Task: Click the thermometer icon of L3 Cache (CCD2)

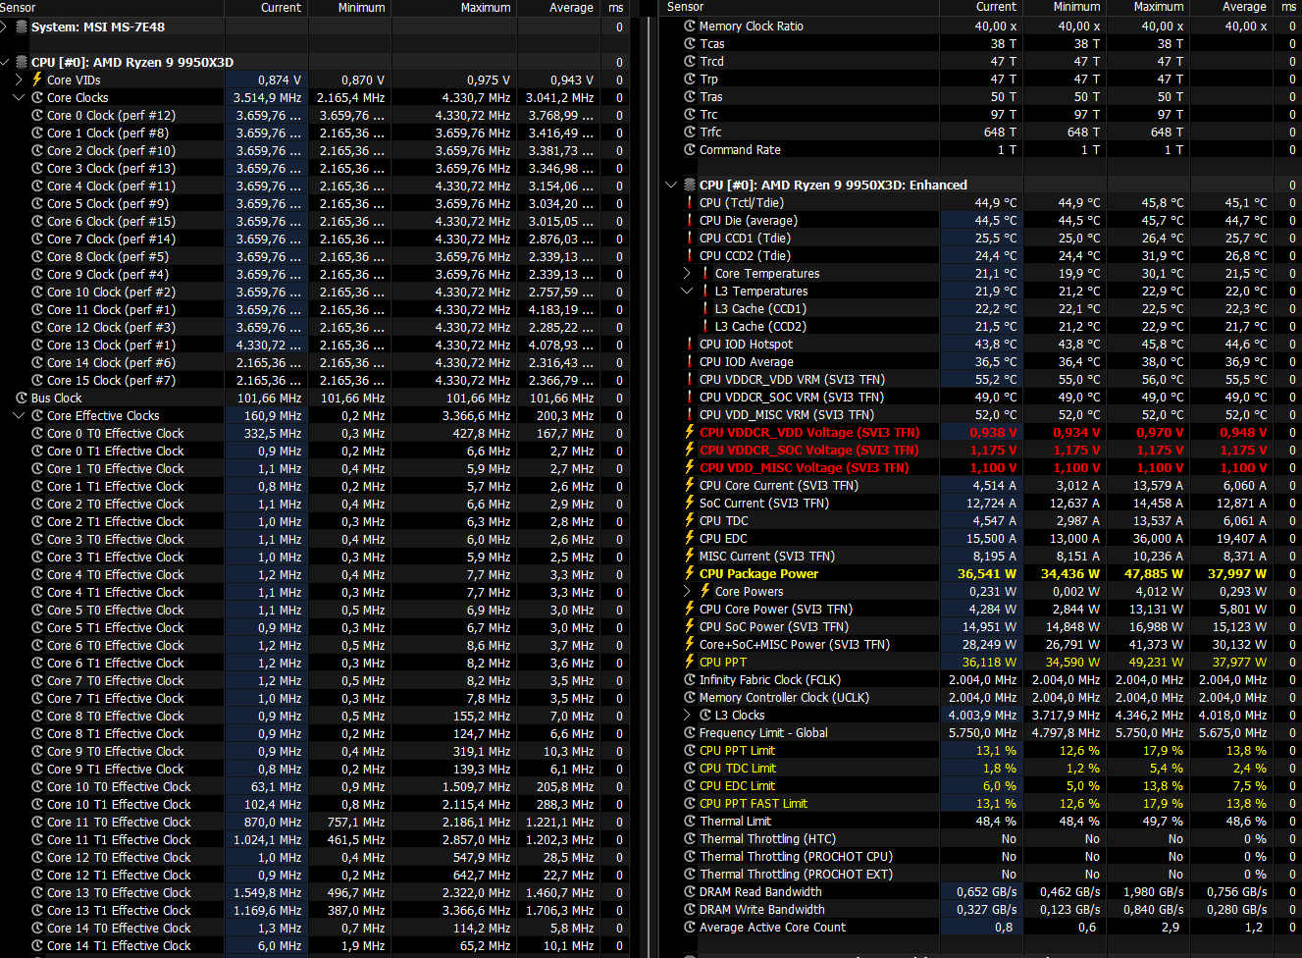Action: (x=705, y=326)
